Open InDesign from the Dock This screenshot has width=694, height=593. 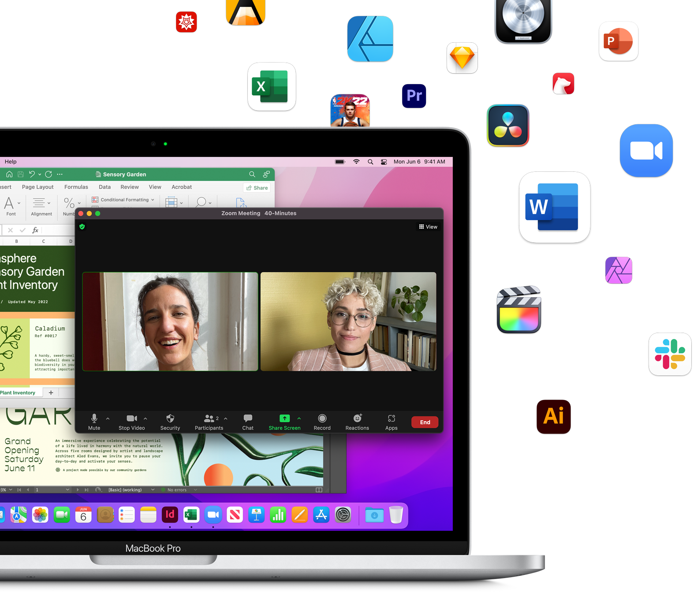point(170,514)
